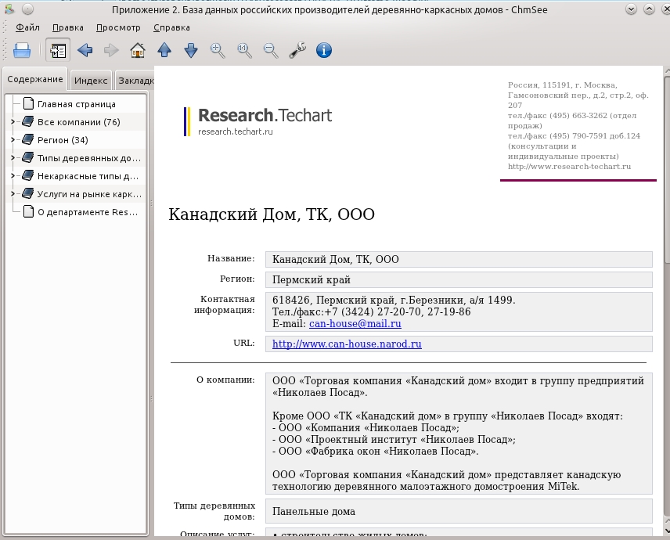Open the Правка menu
This screenshot has height=540, width=670.
point(68,27)
